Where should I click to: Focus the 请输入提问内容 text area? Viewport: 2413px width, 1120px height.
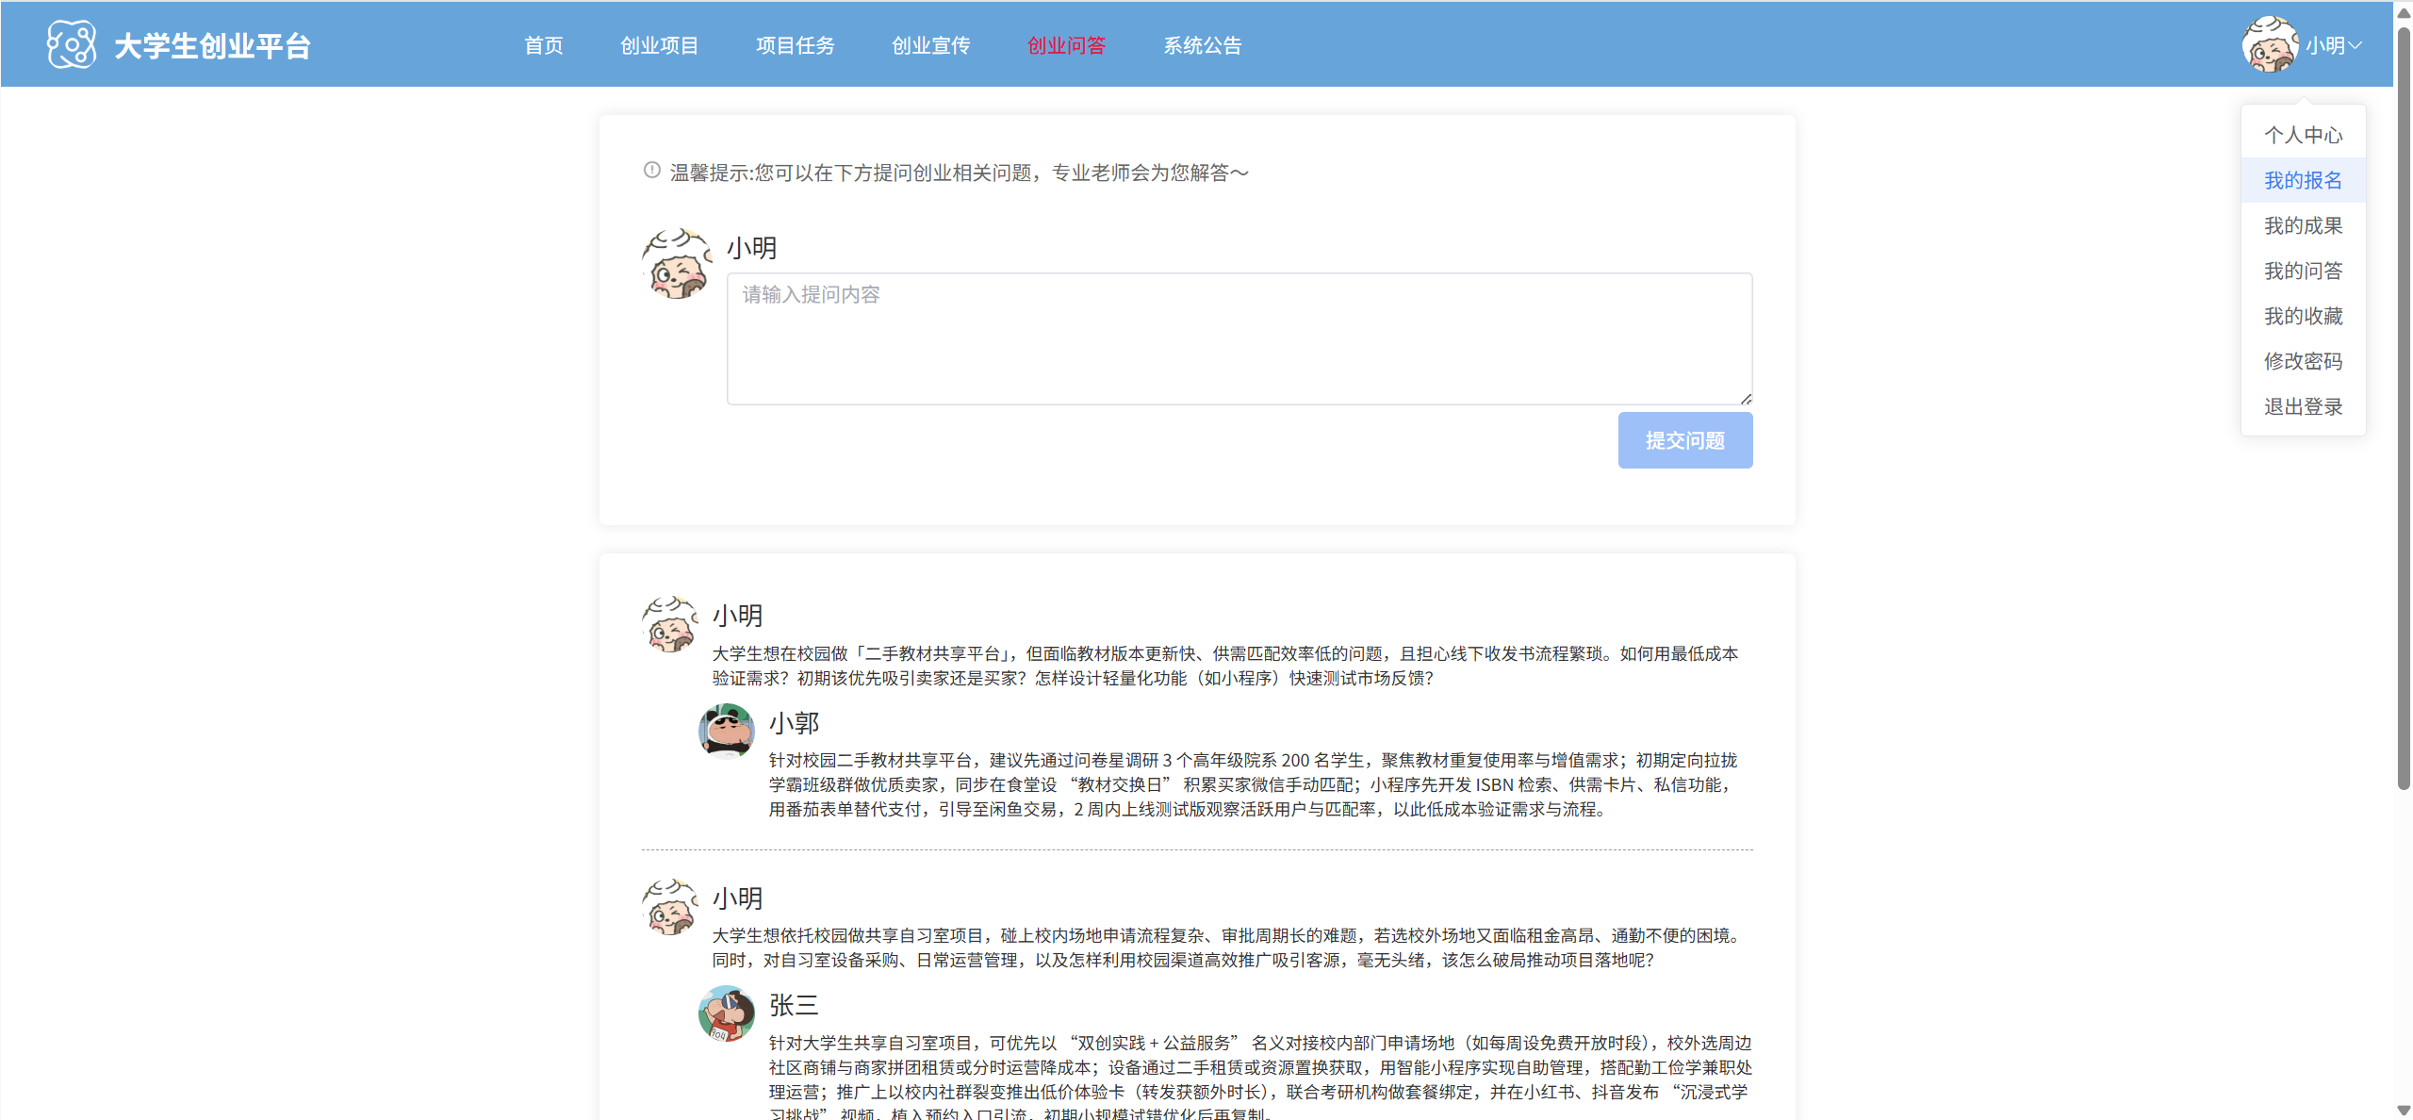[1239, 339]
